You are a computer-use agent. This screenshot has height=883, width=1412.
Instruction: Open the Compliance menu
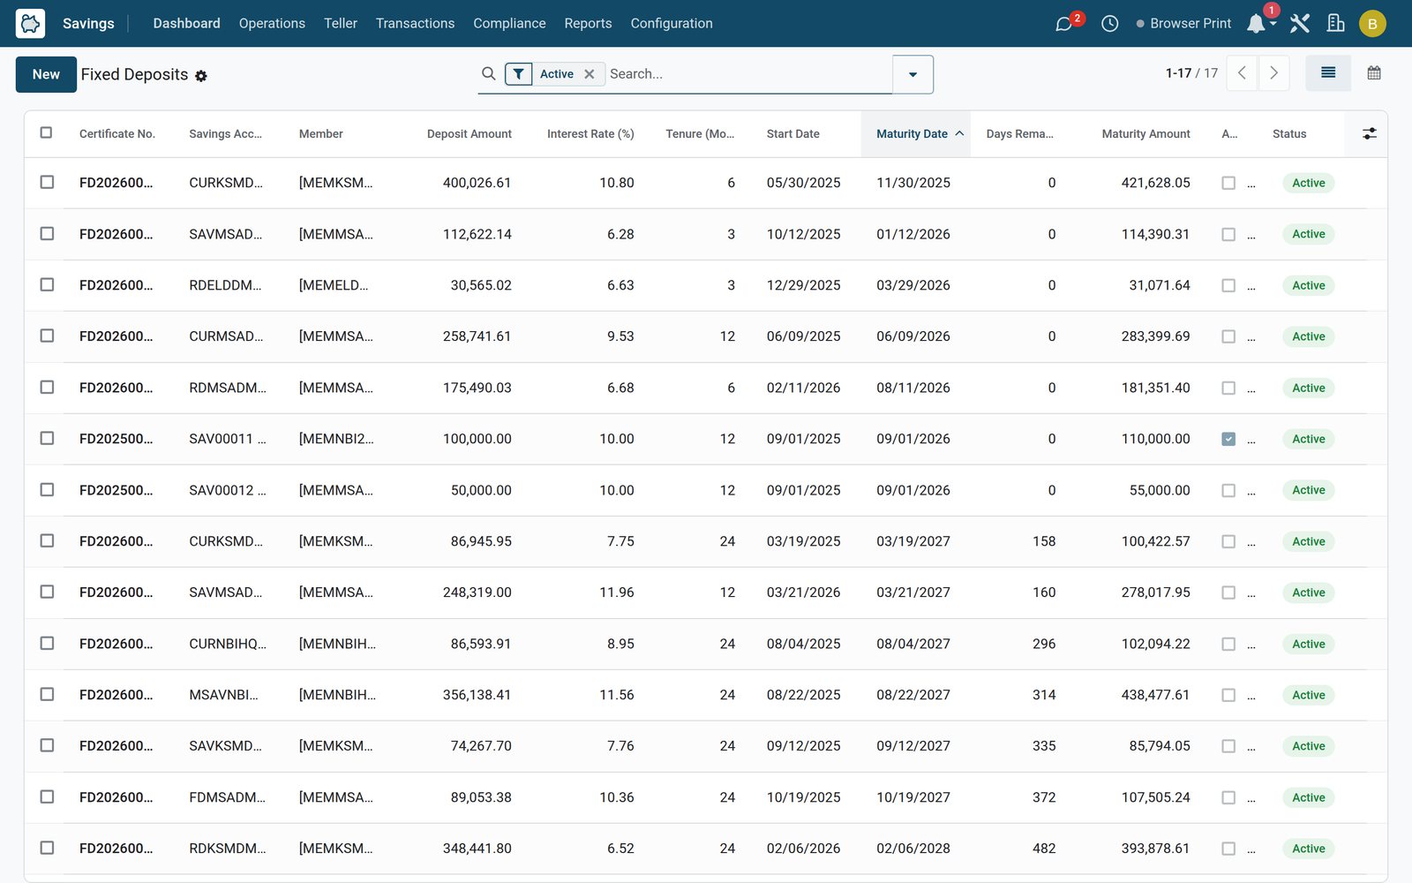(509, 24)
